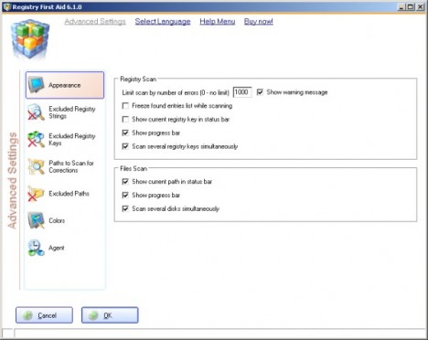Go to Paths to Scan for Corrections
This screenshot has width=428, height=340.
65,166
